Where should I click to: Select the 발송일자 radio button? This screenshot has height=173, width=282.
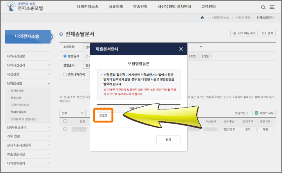[65, 56]
